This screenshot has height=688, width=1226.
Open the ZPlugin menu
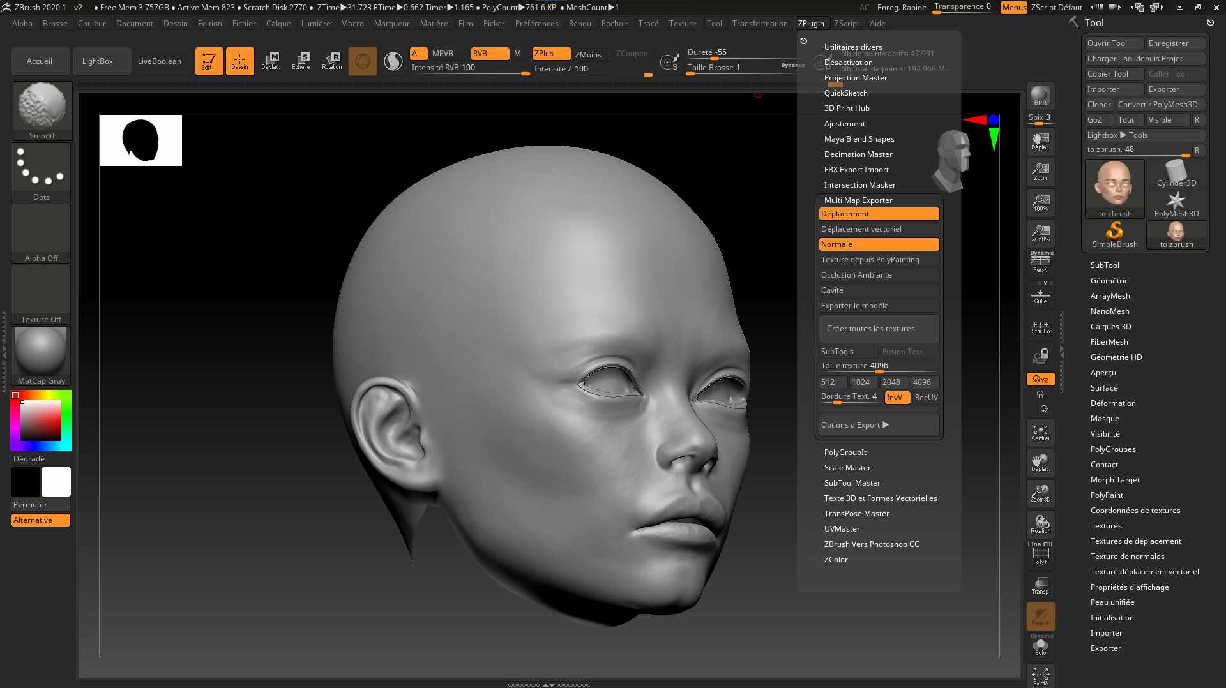tap(811, 24)
